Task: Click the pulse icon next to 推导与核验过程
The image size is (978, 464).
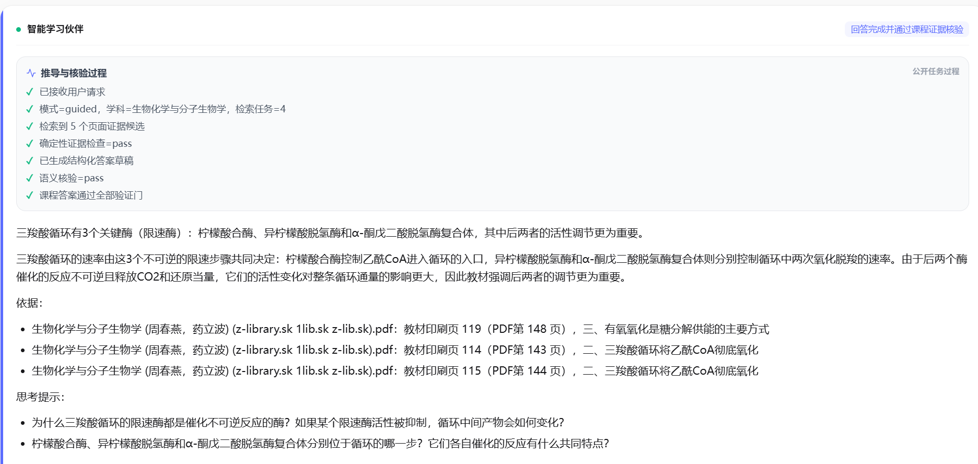Action: (31, 73)
